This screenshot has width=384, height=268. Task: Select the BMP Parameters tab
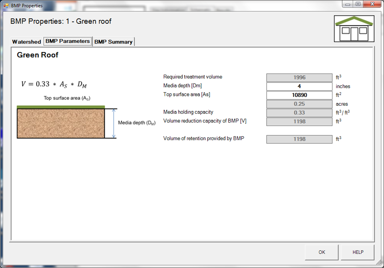68,41
